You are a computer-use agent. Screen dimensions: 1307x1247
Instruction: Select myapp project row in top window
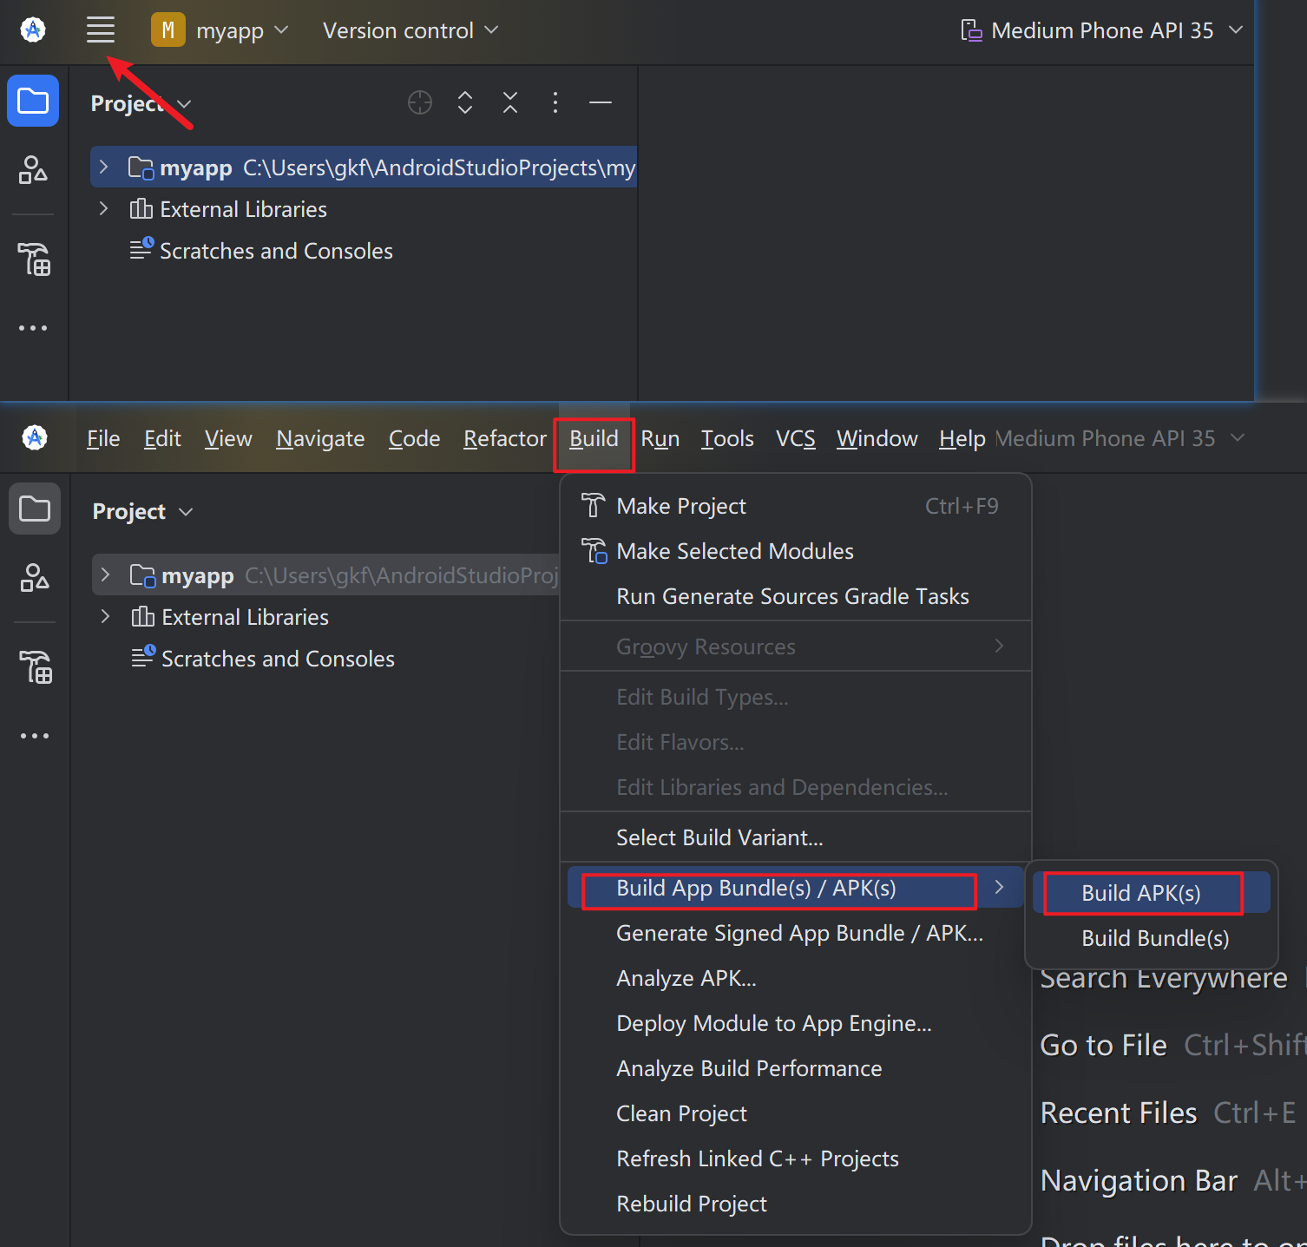click(x=364, y=167)
